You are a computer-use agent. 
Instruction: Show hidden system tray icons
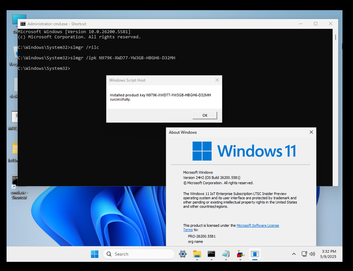click(x=294, y=254)
